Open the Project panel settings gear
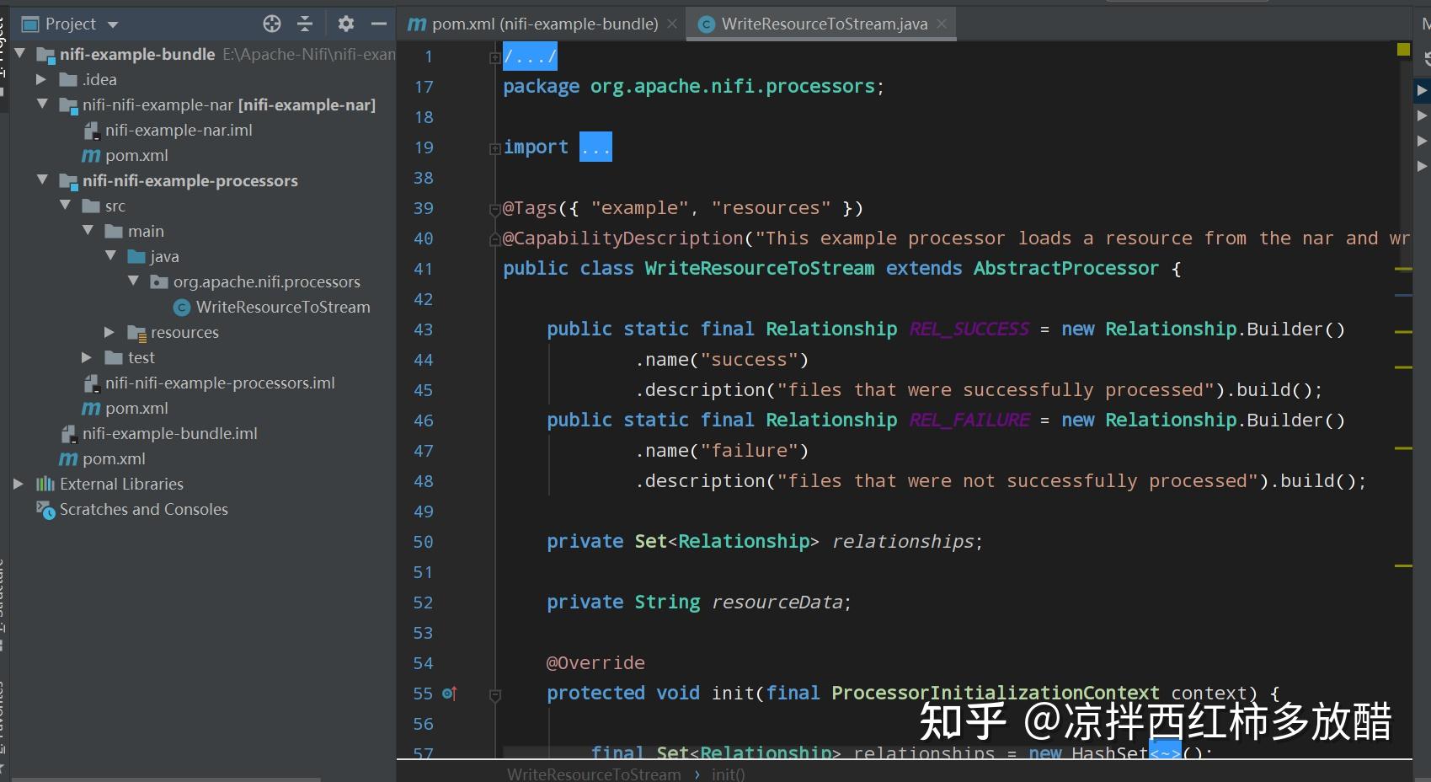 point(345,24)
